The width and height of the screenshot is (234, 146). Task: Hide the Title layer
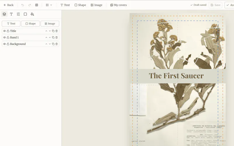pyautogui.click(x=4, y=31)
